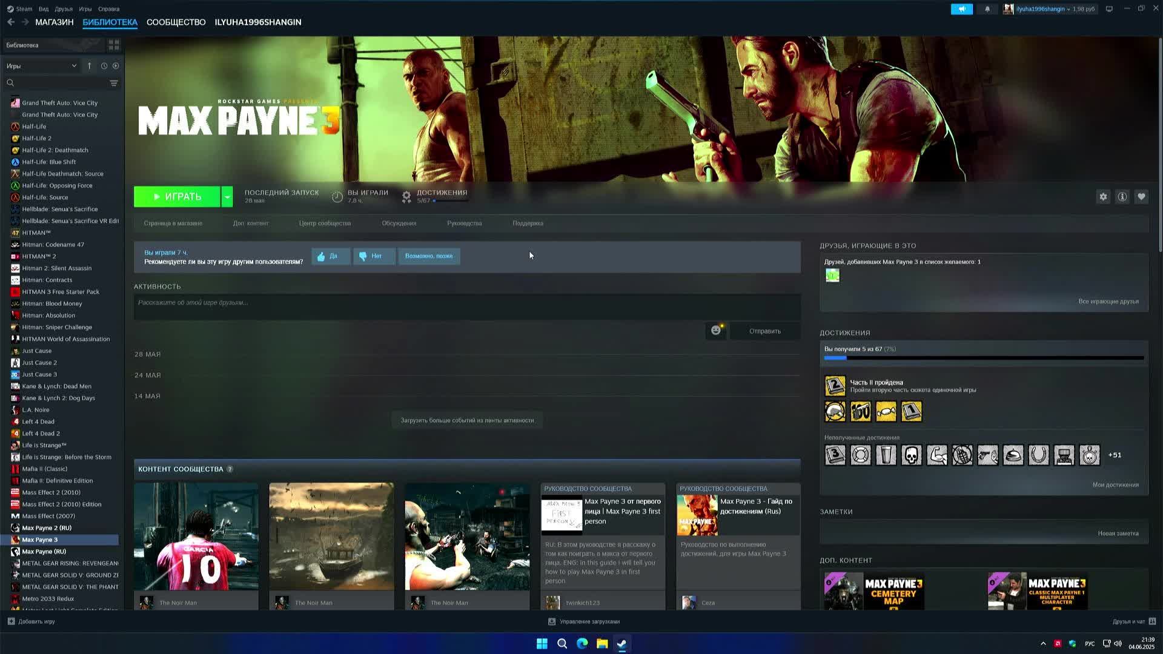Click the pistol locked achievement icon
This screenshot has width=1163, height=654.
click(x=987, y=455)
